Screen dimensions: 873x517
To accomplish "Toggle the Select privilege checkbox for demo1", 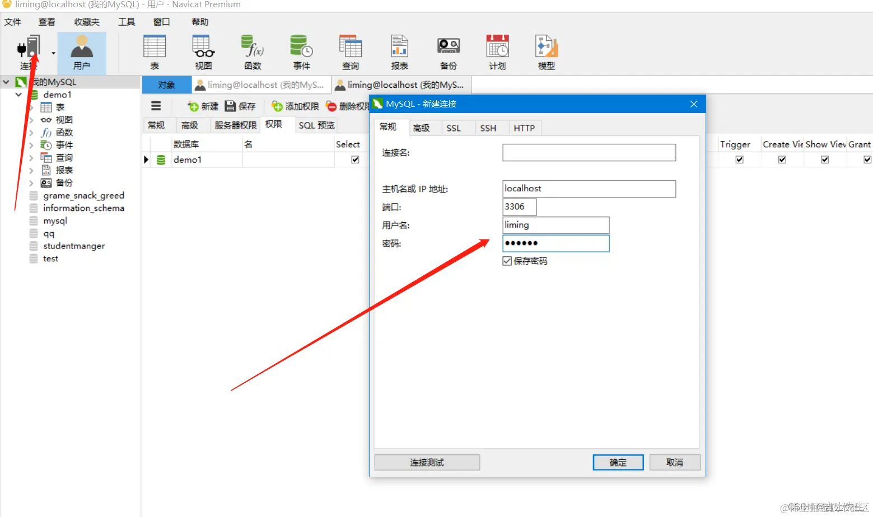I will click(355, 159).
